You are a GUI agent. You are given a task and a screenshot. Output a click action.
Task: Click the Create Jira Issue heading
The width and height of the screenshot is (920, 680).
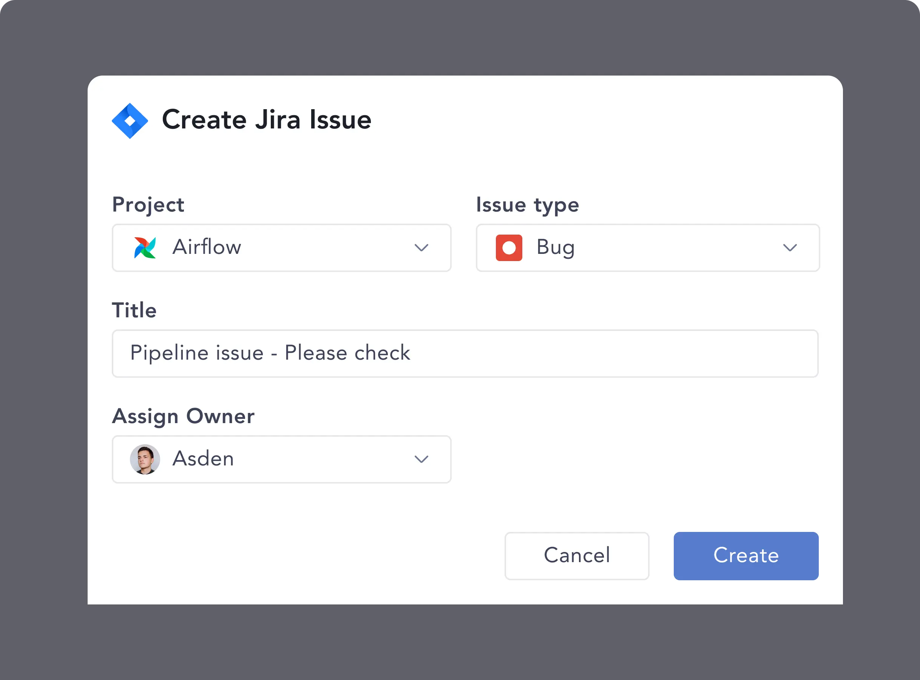(x=267, y=120)
